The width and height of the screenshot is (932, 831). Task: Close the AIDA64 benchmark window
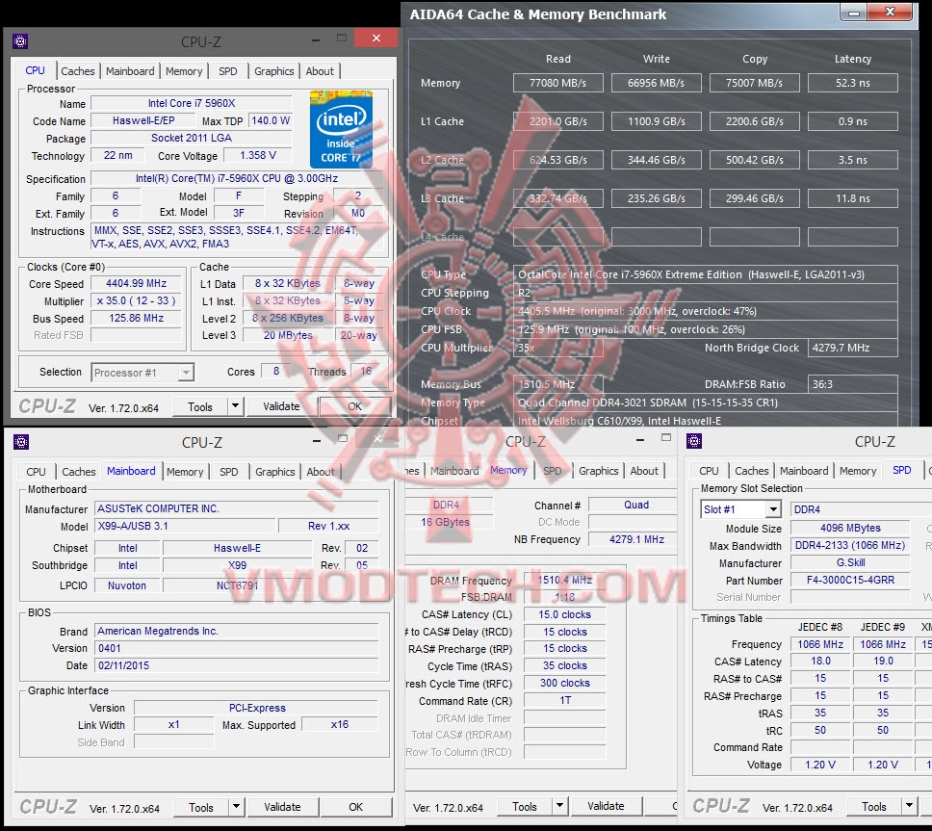pyautogui.click(x=890, y=12)
